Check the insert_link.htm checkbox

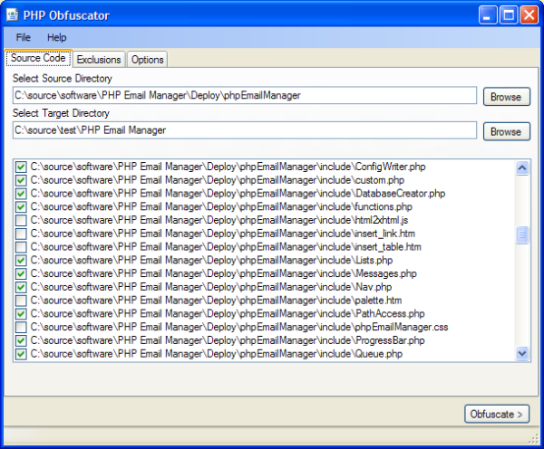coord(21,234)
